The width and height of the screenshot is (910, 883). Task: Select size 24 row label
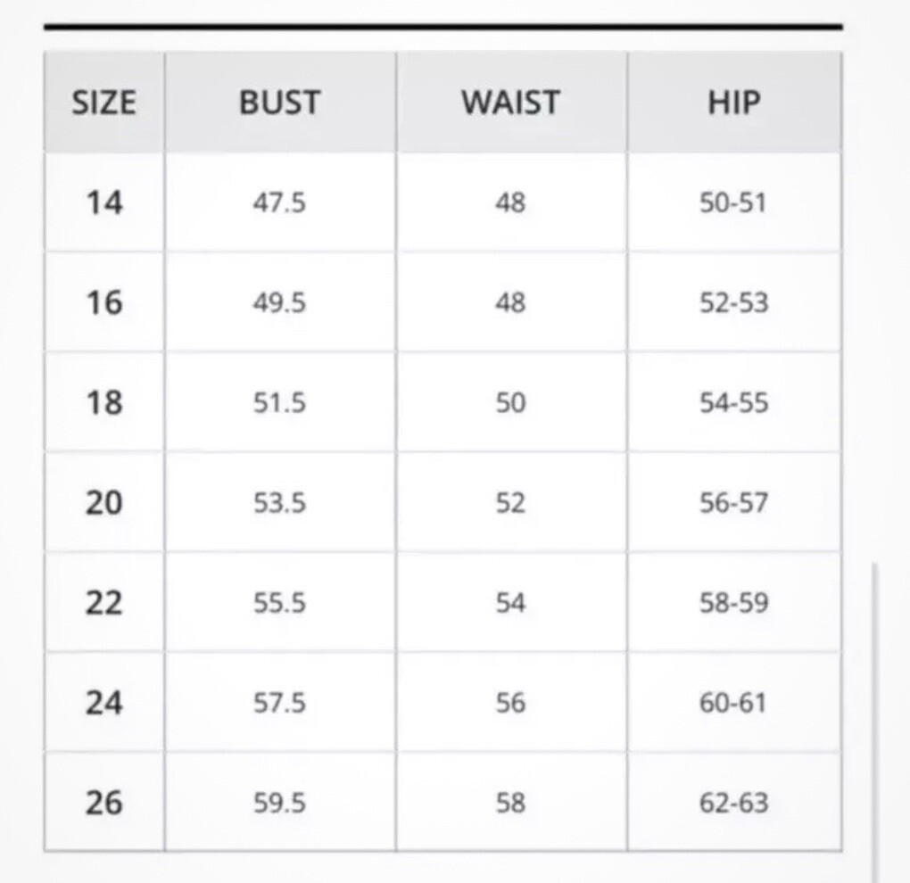(104, 703)
